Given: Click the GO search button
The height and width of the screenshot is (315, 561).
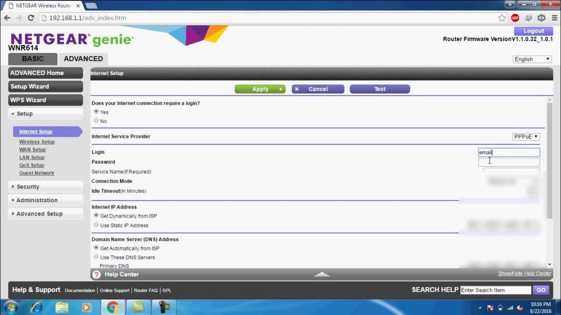Looking at the screenshot, I should pos(541,290).
